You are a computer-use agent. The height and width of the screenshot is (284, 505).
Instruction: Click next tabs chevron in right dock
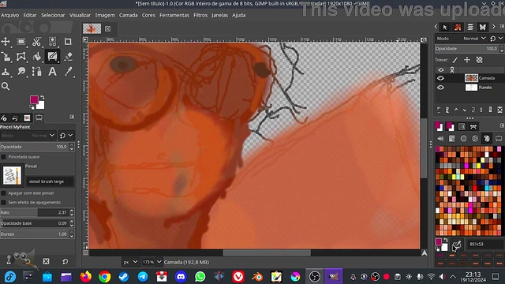tap(494, 27)
